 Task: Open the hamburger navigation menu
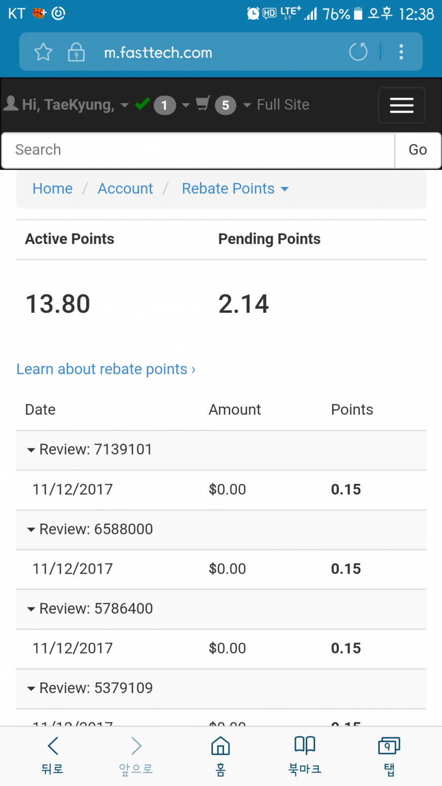(x=402, y=105)
